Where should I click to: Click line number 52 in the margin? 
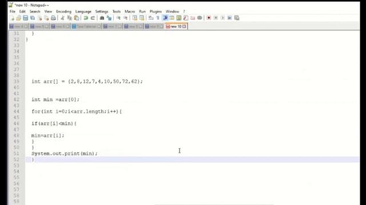click(17, 159)
